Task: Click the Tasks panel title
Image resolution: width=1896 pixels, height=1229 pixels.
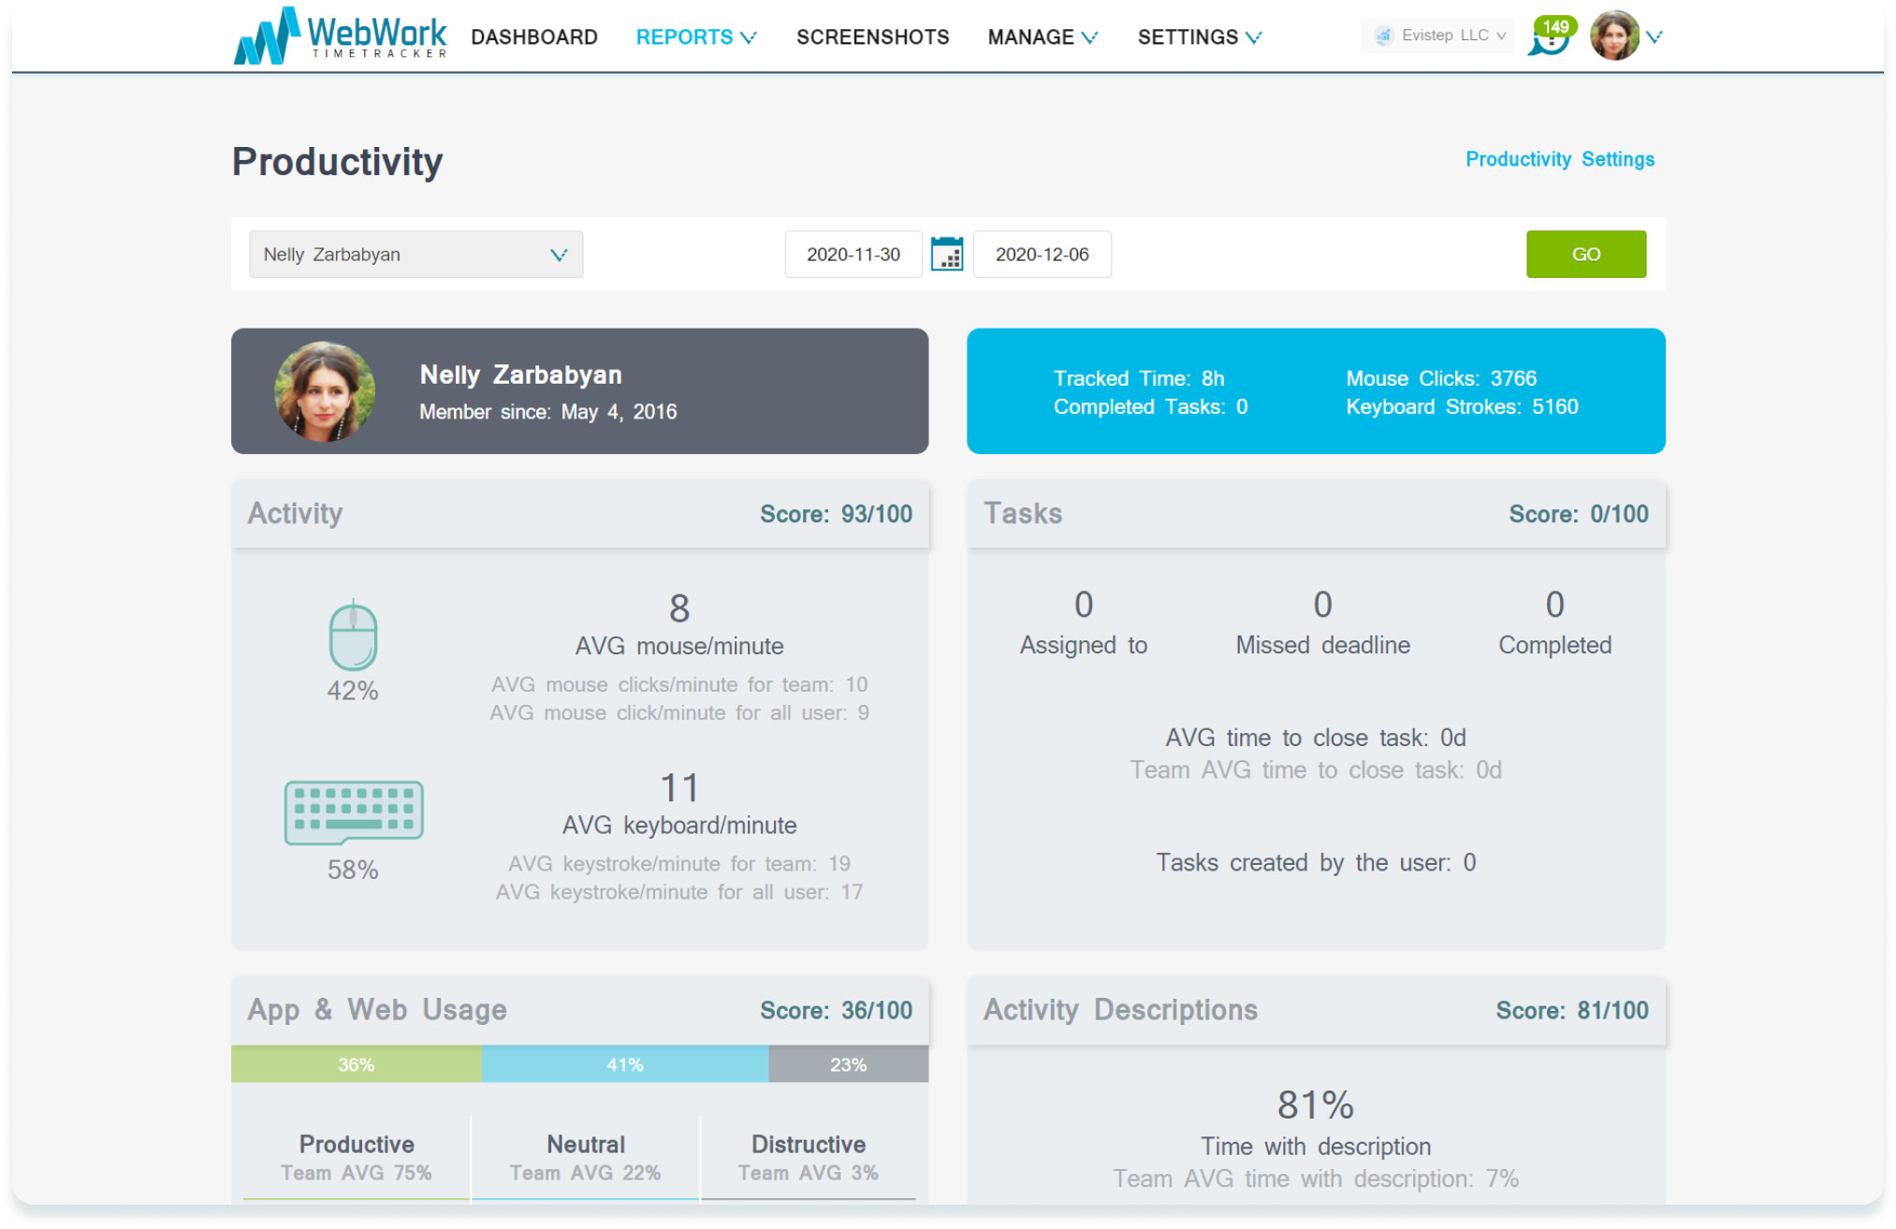Action: pos(1023,513)
